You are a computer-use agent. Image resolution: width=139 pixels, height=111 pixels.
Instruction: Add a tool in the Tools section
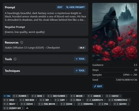coord(80,59)
